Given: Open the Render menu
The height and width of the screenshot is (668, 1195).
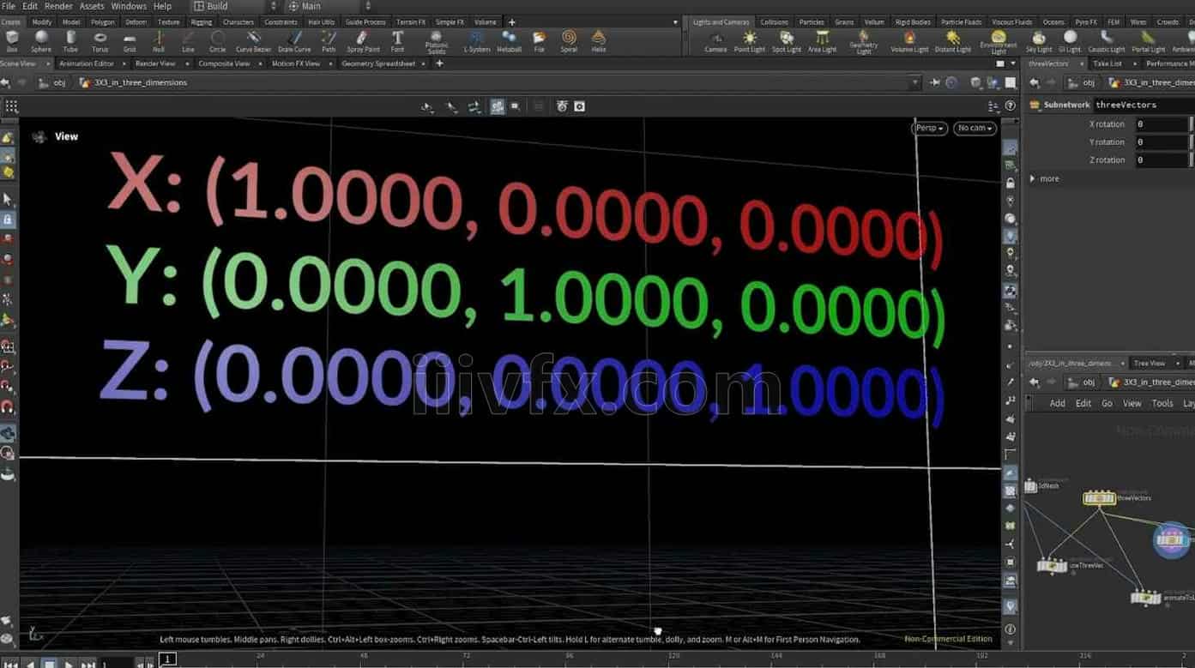Looking at the screenshot, I should 58,6.
